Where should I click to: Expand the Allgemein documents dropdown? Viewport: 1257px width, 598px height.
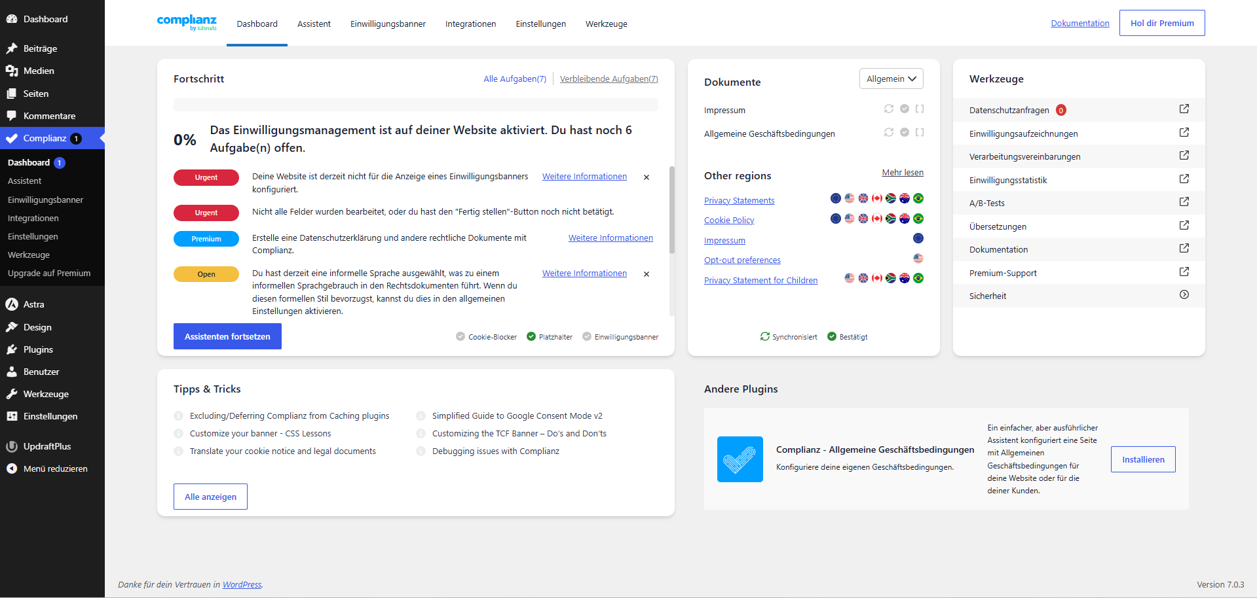891,79
